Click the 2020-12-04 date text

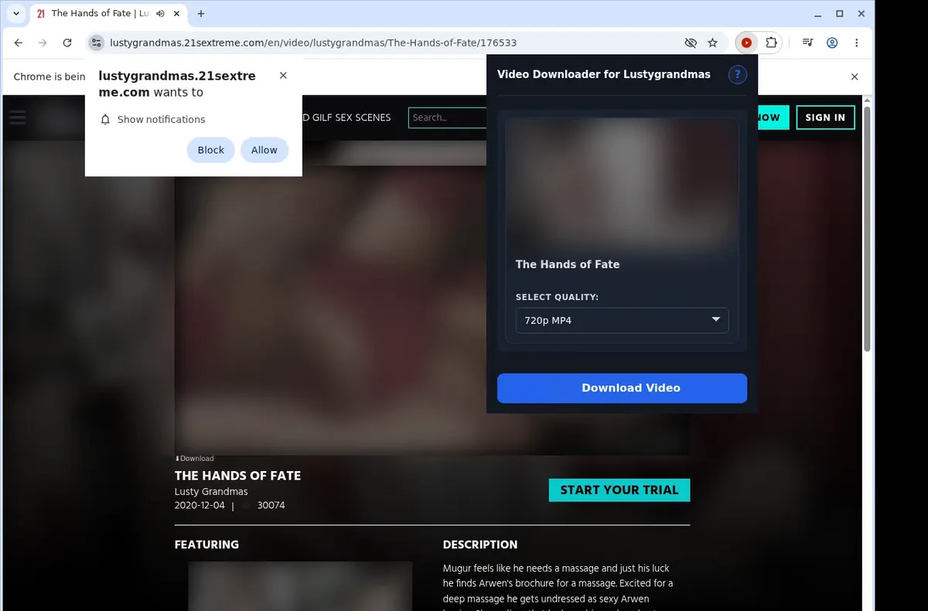coord(200,506)
